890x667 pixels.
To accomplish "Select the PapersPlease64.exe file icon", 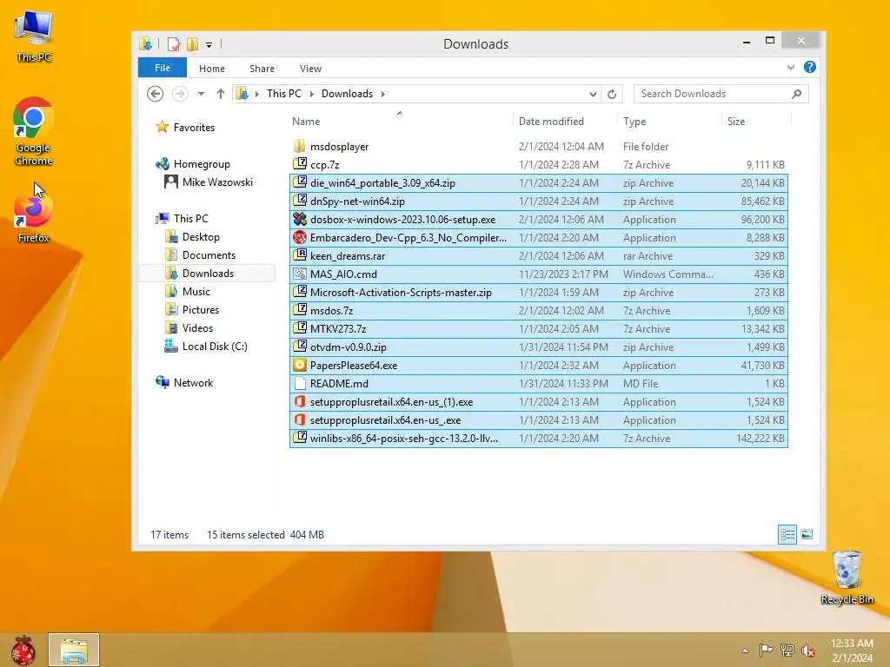I will [x=300, y=366].
